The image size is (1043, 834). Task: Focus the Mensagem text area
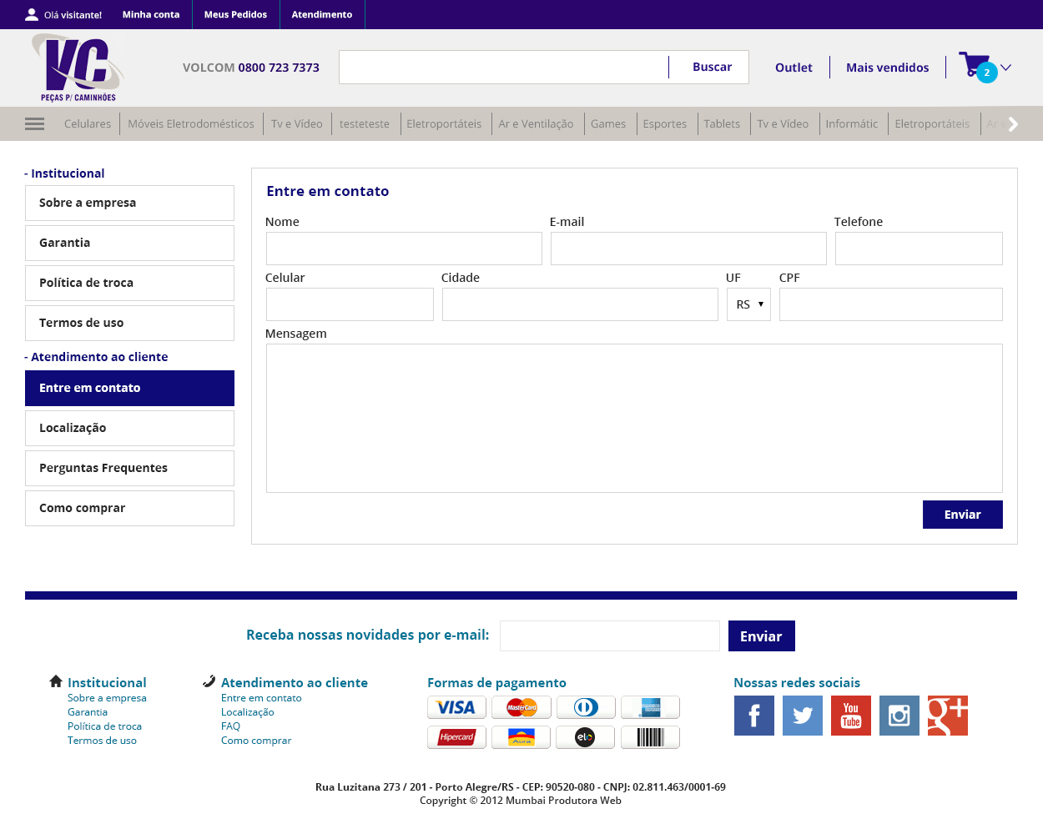tap(633, 418)
